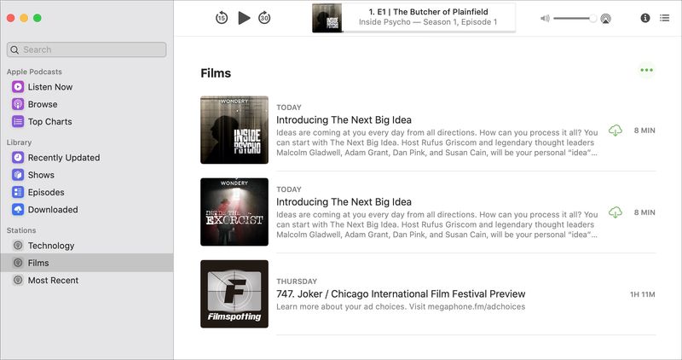Viewport: 682px width, 360px height.
Task: Open the Up Next queue list
Action: [x=664, y=18]
